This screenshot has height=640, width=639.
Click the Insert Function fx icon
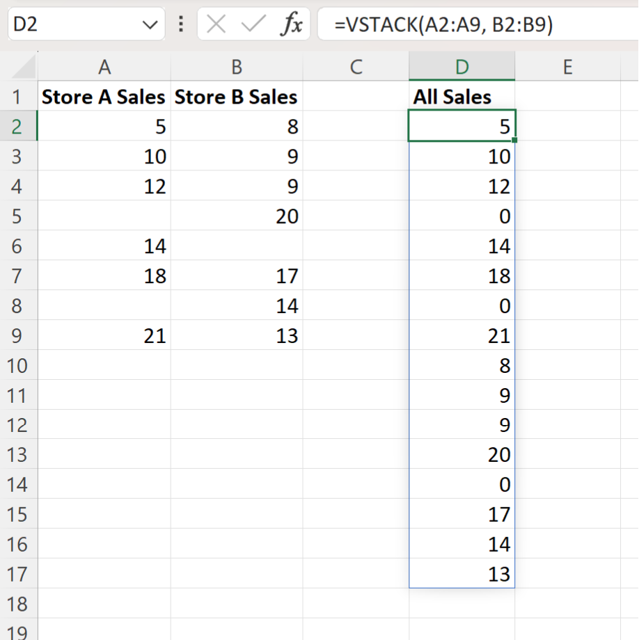coord(293,24)
